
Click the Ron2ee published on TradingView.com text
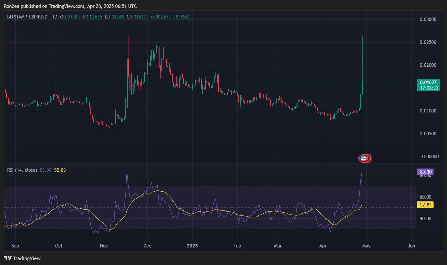pos(70,6)
